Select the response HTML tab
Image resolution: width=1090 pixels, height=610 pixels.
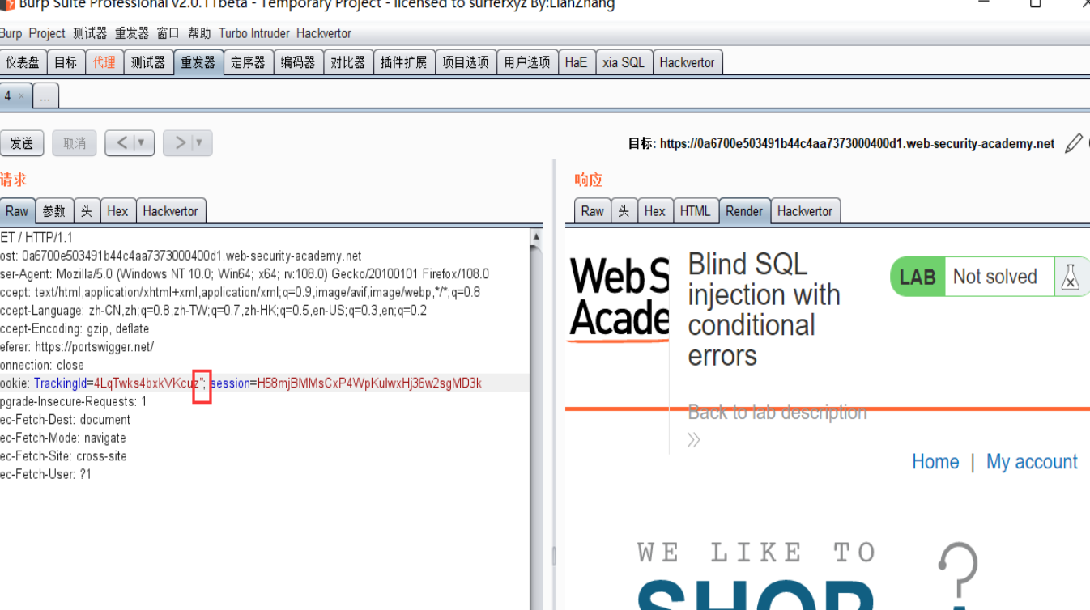point(696,211)
